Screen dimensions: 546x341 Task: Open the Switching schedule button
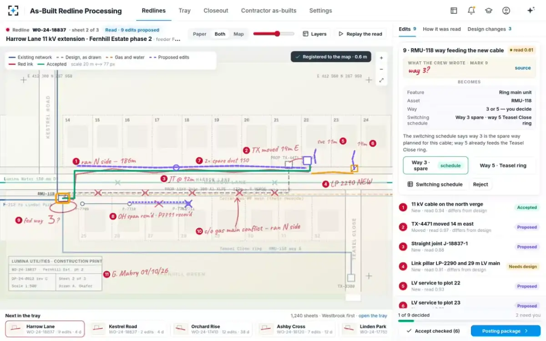(435, 184)
